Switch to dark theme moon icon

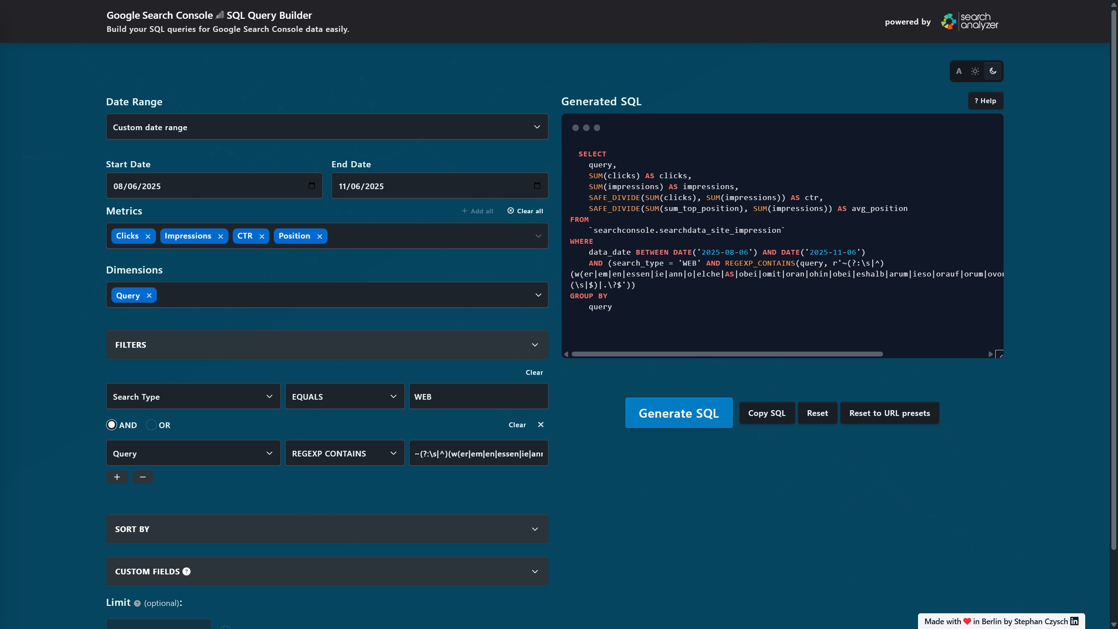coord(993,71)
